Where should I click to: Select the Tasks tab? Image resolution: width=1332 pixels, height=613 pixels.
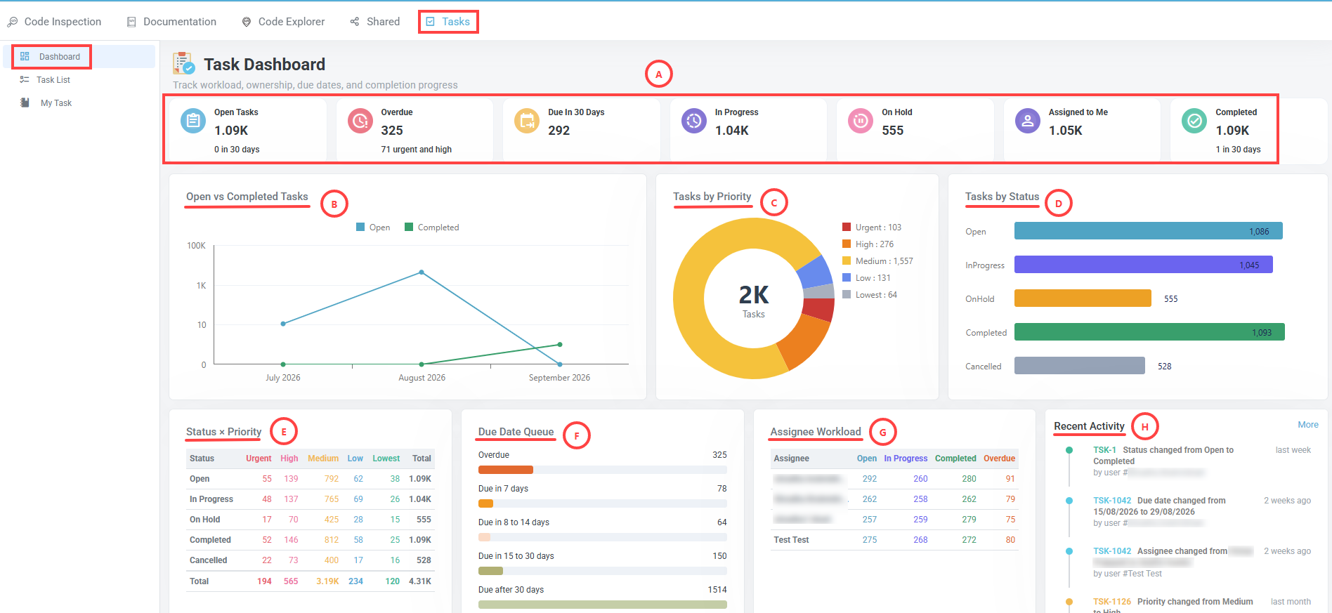448,22
